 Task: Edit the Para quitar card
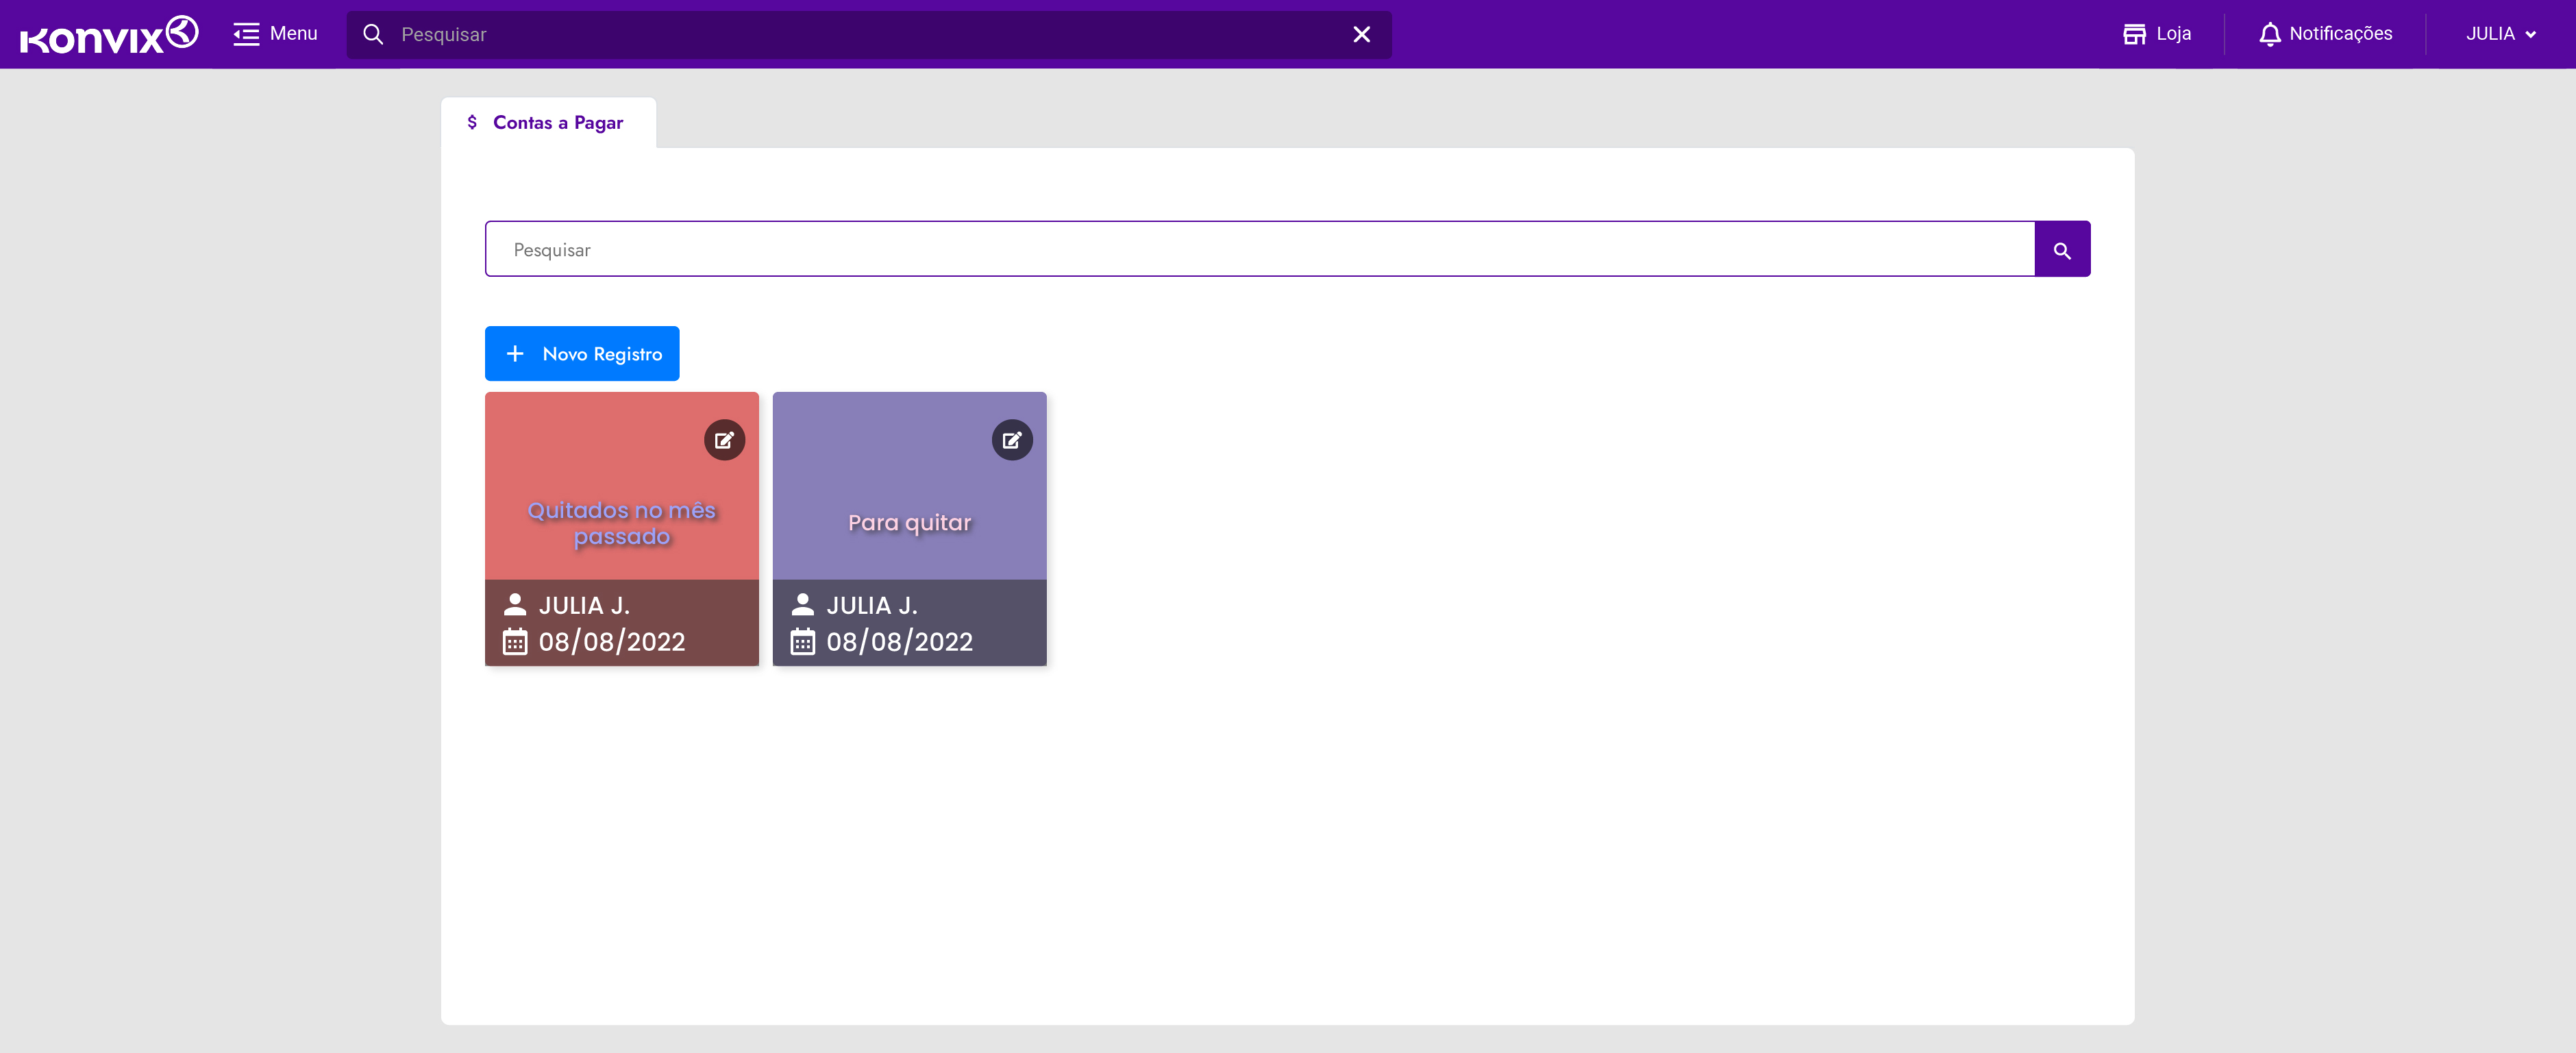[1011, 440]
